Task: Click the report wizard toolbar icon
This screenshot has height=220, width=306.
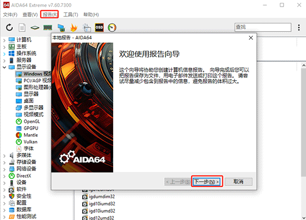Action: [x=87, y=28]
